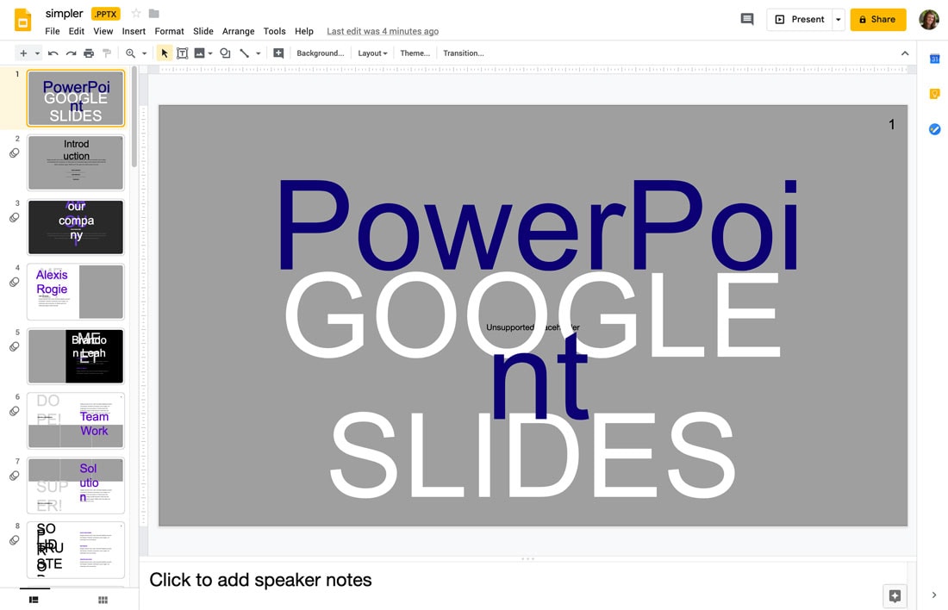
Task: Click the Explore button icon
Action: pyautogui.click(x=895, y=596)
